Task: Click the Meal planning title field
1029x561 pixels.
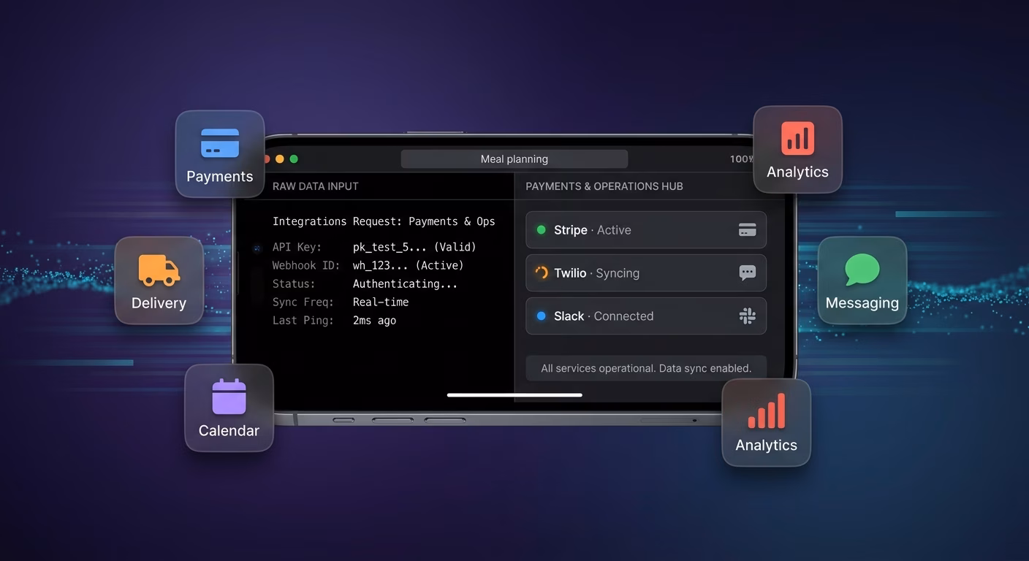Action: [514, 159]
